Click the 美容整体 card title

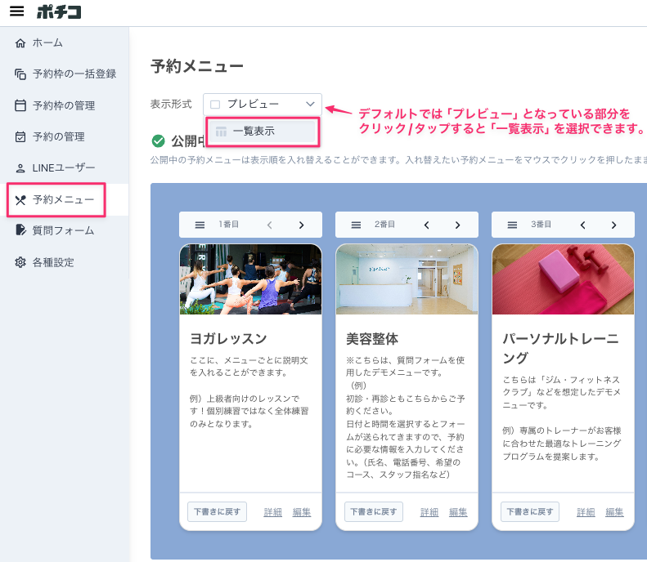point(372,339)
